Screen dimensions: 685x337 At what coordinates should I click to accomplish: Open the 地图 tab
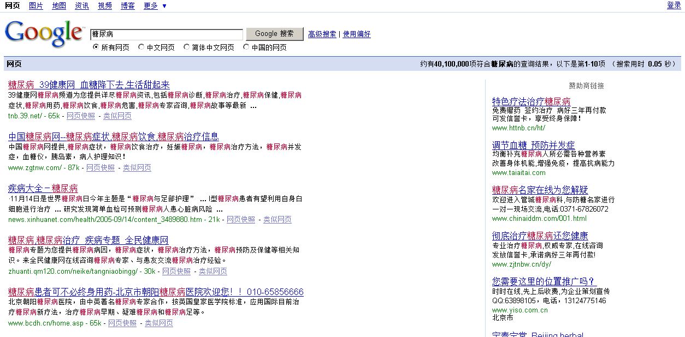tap(59, 5)
